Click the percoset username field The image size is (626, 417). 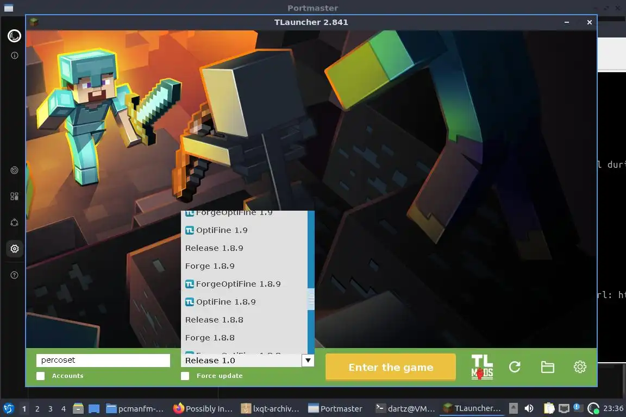click(103, 361)
